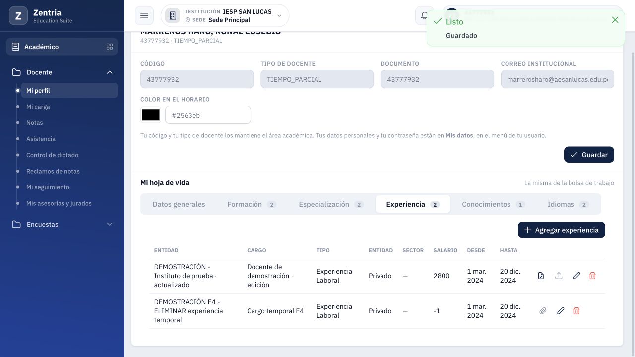
Task: Click the Guardar button
Action: point(589,155)
